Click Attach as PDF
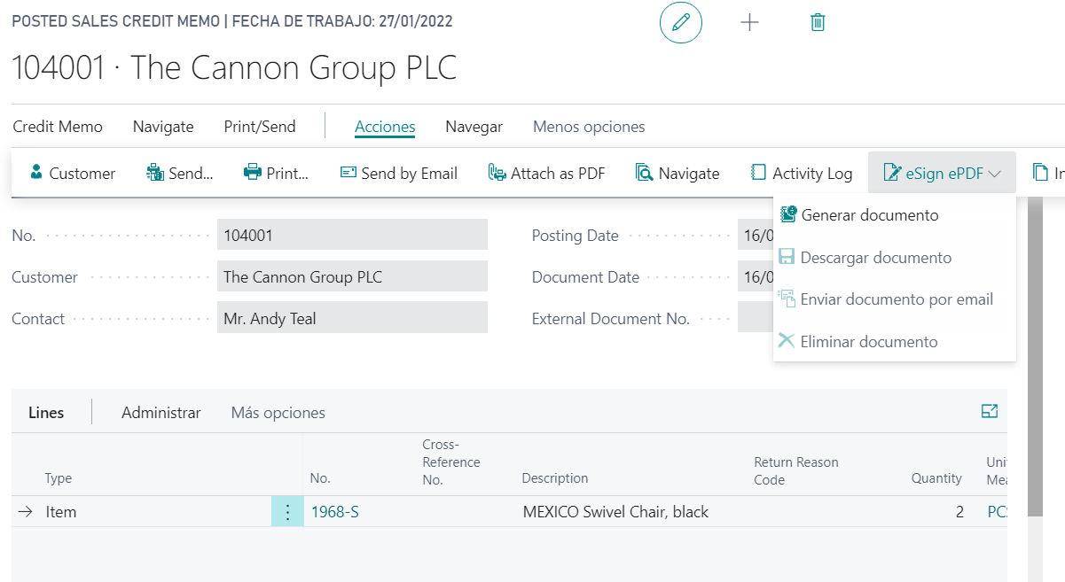 click(x=546, y=174)
